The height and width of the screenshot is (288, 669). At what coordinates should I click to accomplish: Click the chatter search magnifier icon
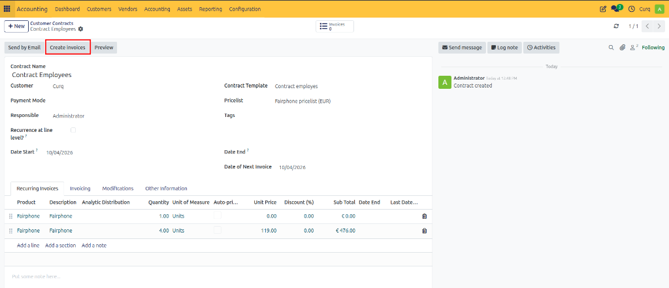pos(611,48)
